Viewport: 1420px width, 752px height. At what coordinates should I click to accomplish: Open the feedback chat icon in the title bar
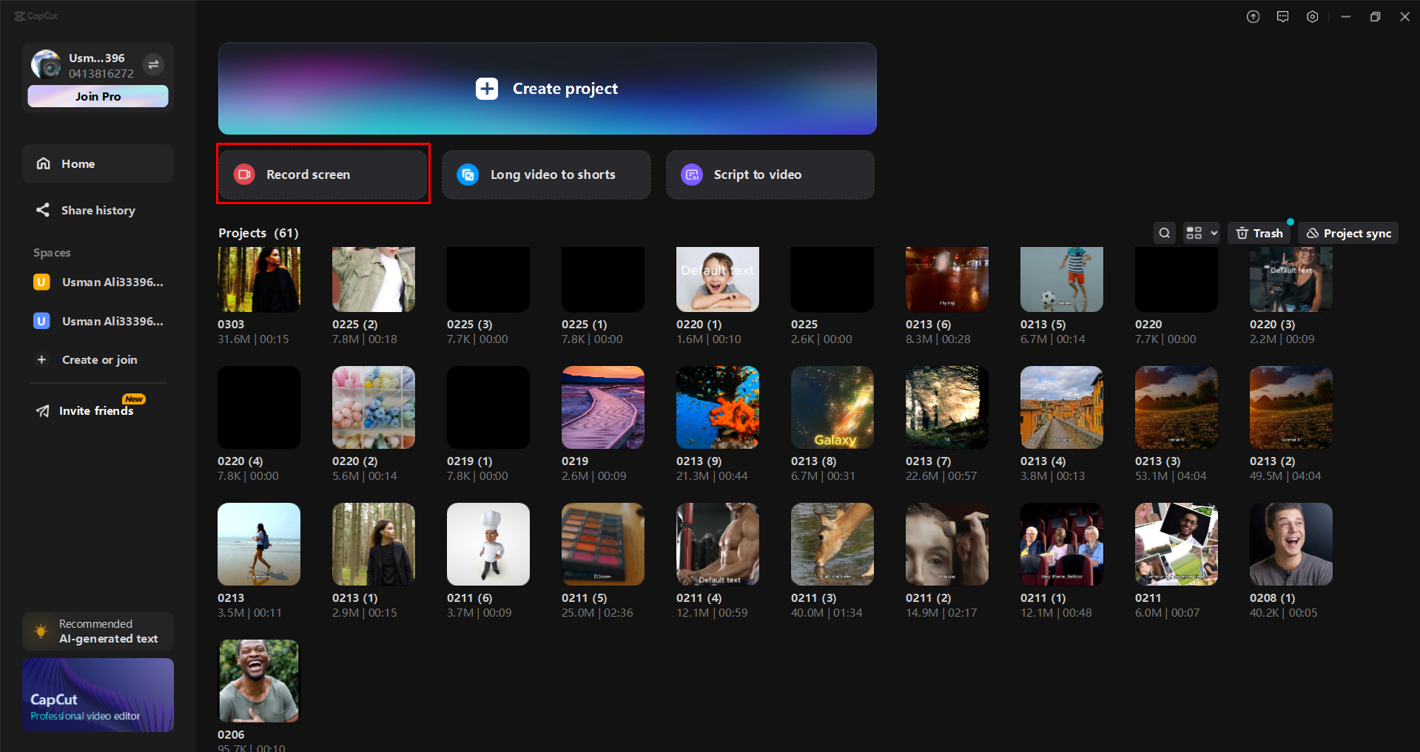(x=1283, y=16)
